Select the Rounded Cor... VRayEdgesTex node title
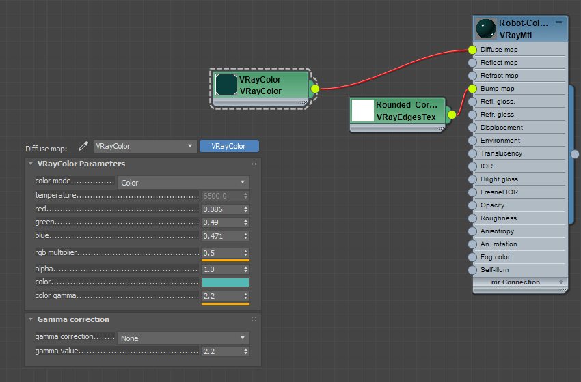 407,111
